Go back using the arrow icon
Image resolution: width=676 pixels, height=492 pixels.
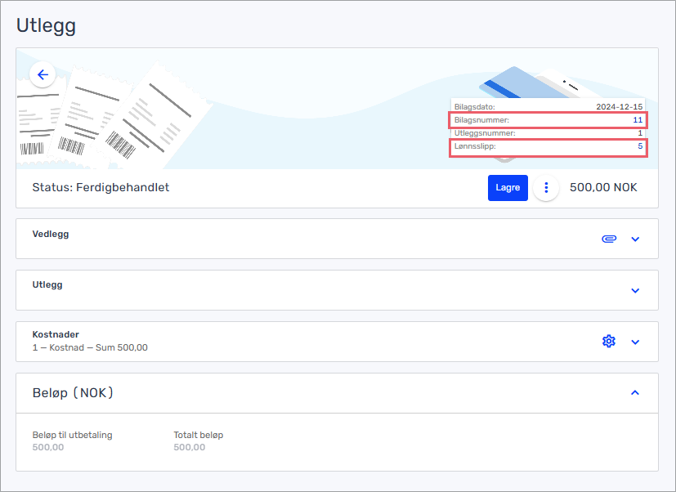pos(43,74)
